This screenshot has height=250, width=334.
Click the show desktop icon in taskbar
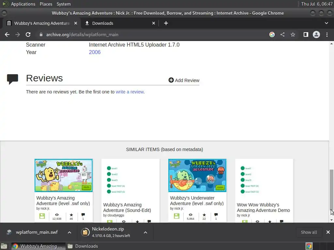click(4, 246)
